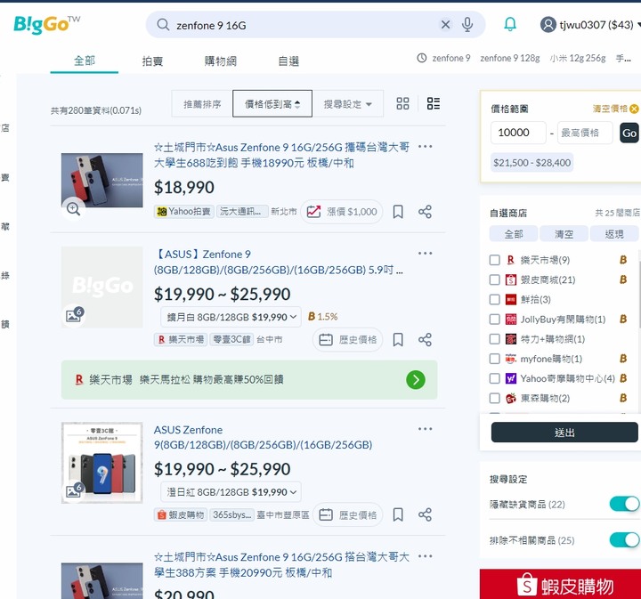641x599 pixels.
Task: Sort by 推薦排序
Action: (x=202, y=104)
